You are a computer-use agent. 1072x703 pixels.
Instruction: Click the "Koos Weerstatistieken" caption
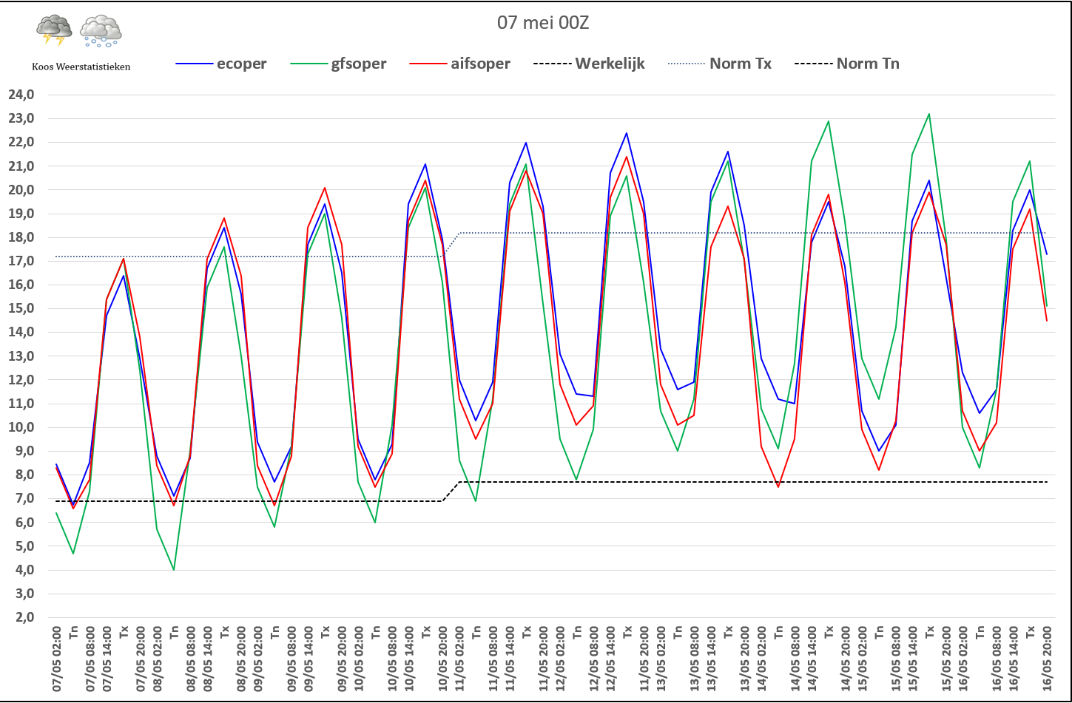(81, 67)
